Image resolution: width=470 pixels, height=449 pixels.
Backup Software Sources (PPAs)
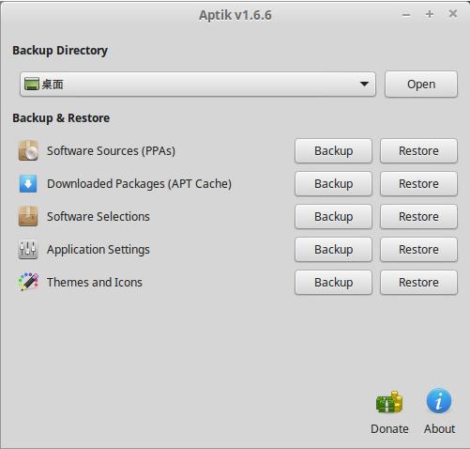333,150
